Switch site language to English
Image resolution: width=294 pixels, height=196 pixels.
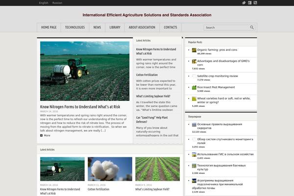click(x=44, y=3)
